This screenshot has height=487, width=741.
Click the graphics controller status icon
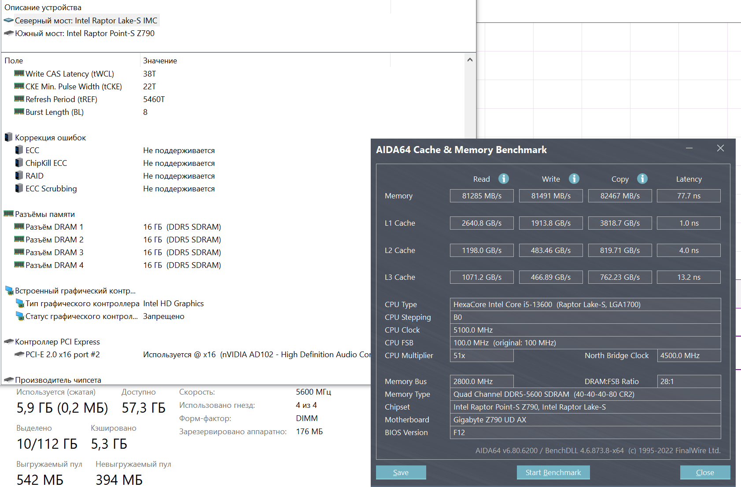[x=20, y=316]
